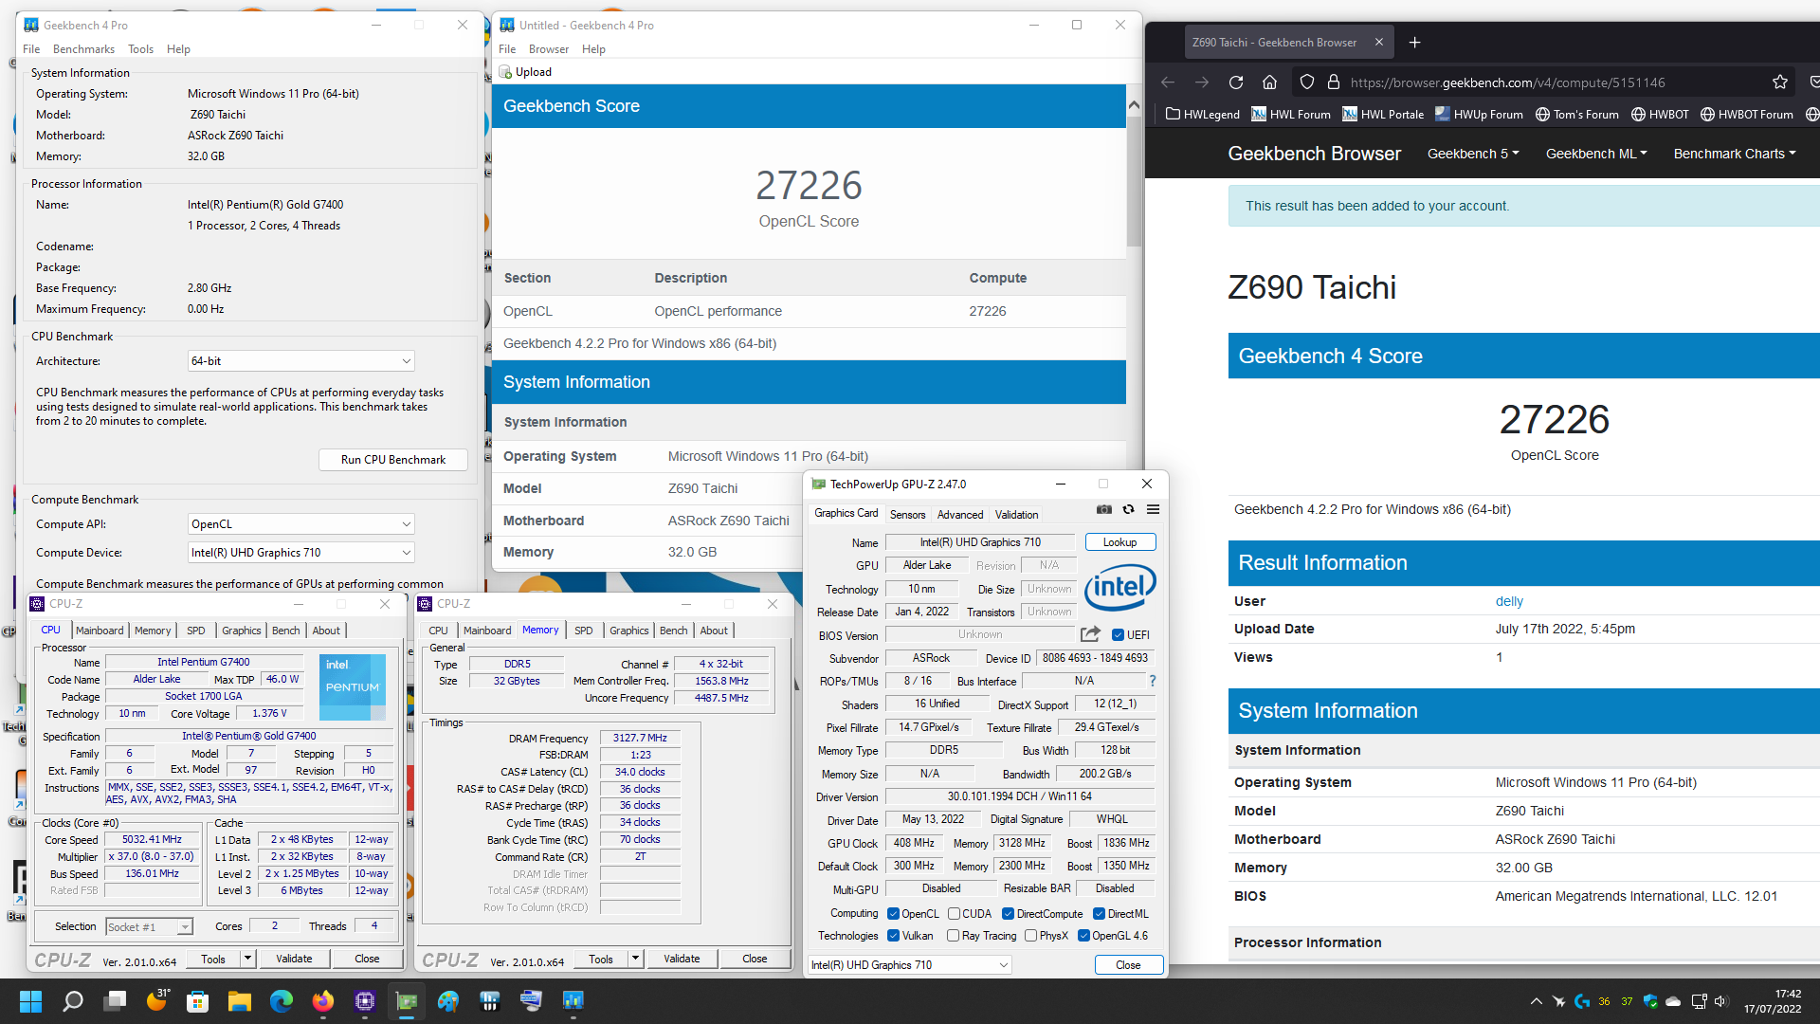Click OneDrive cloud tray icon

click(x=1673, y=1001)
